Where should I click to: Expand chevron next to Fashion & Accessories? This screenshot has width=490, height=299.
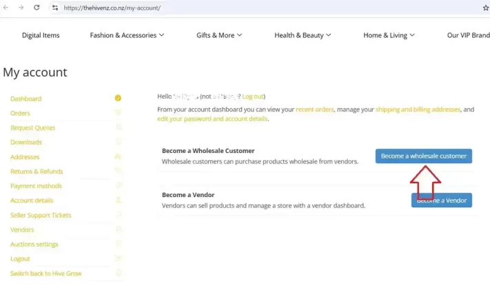click(161, 35)
